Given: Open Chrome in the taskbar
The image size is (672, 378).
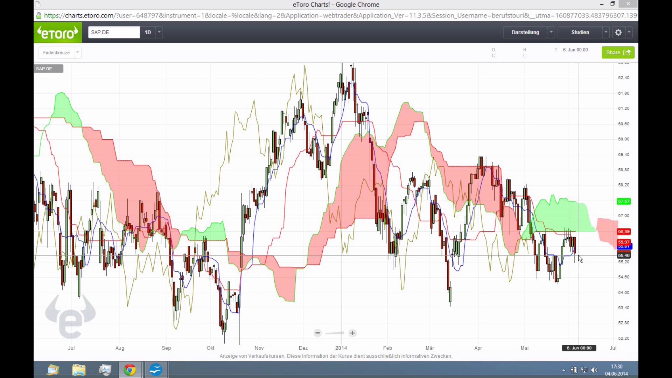Looking at the screenshot, I should click(x=130, y=370).
